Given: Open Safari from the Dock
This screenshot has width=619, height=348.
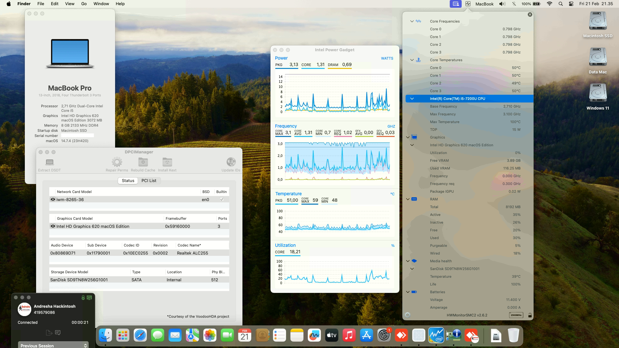Looking at the screenshot, I should [140, 336].
